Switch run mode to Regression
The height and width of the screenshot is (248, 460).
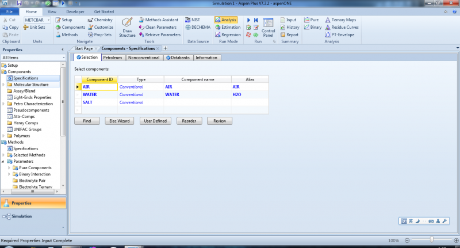click(x=228, y=35)
